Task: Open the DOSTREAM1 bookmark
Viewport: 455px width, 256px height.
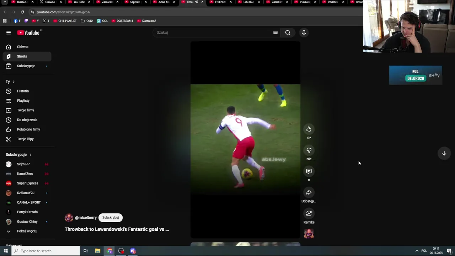Action: click(x=122, y=21)
